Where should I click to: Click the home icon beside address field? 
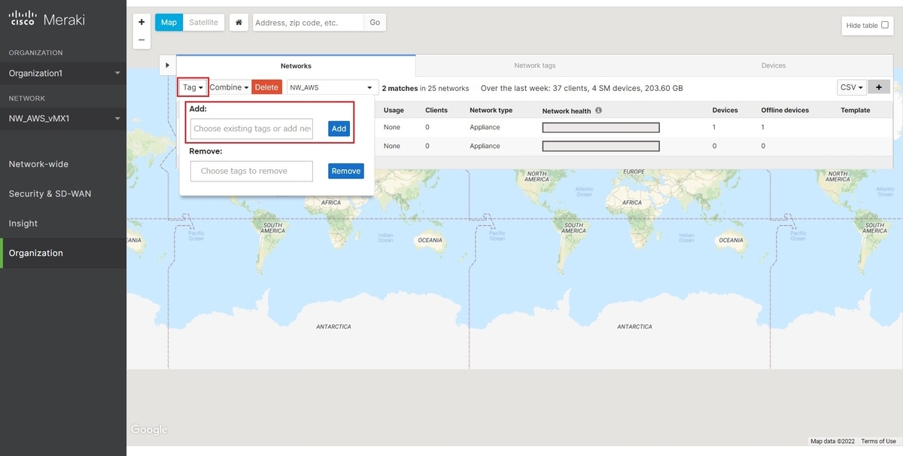(239, 23)
